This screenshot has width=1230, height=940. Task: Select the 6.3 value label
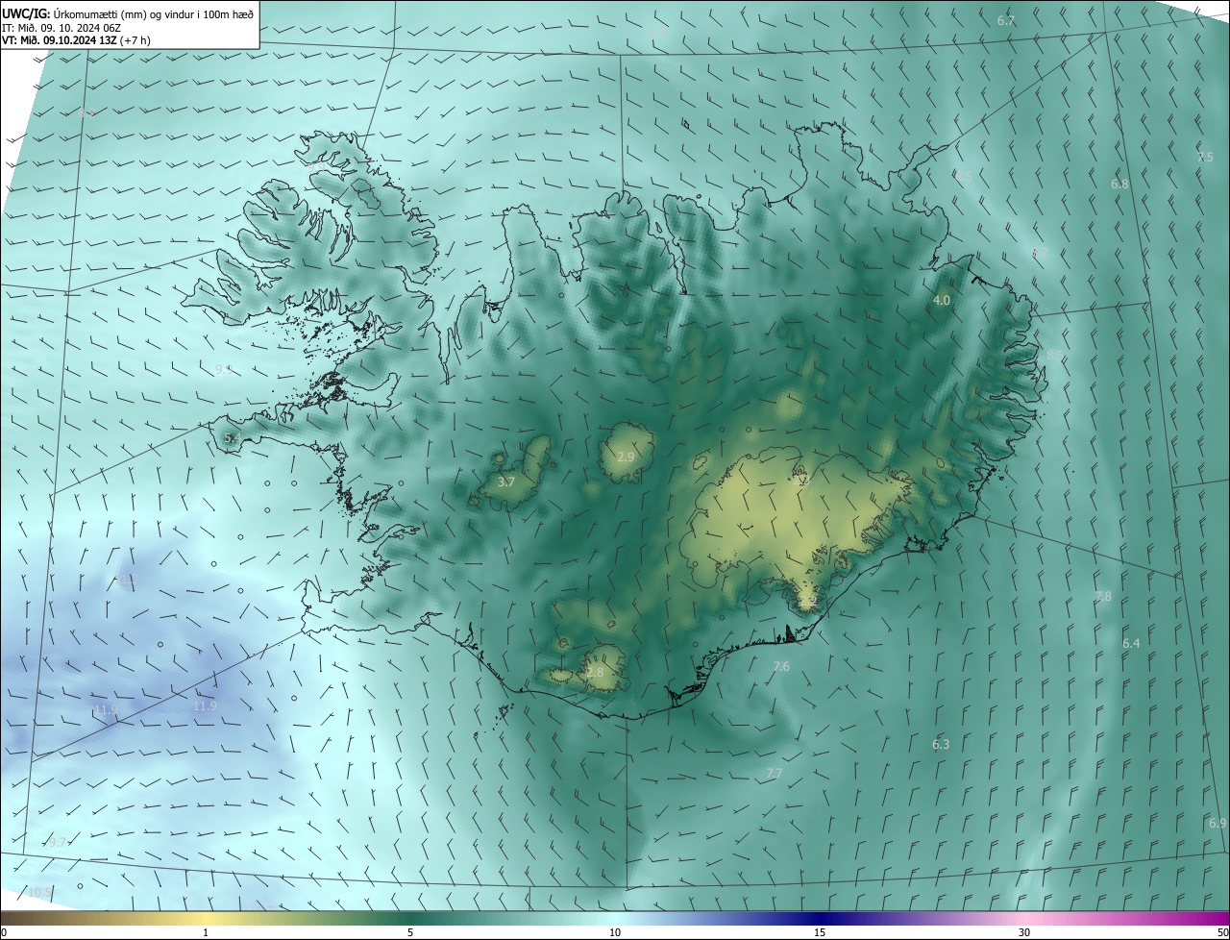click(x=941, y=744)
